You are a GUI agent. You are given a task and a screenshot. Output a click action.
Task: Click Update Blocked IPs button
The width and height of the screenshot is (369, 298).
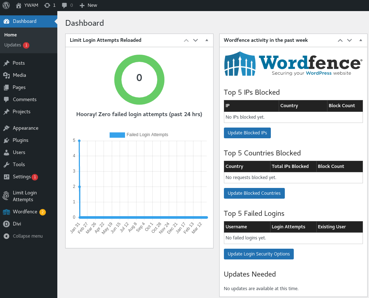pos(247,133)
